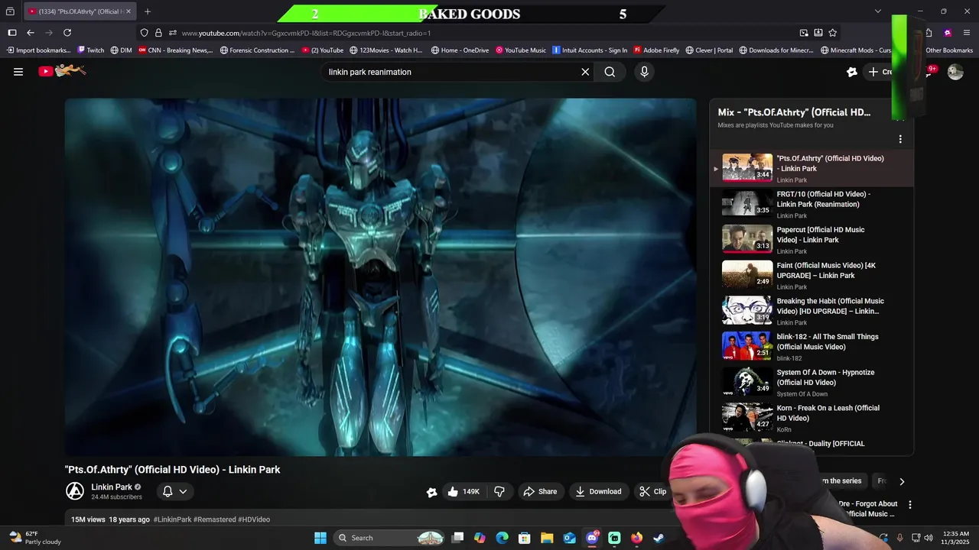This screenshot has width=979, height=550.
Task: Play System Of A Down Hypnotize
Action: point(811,383)
